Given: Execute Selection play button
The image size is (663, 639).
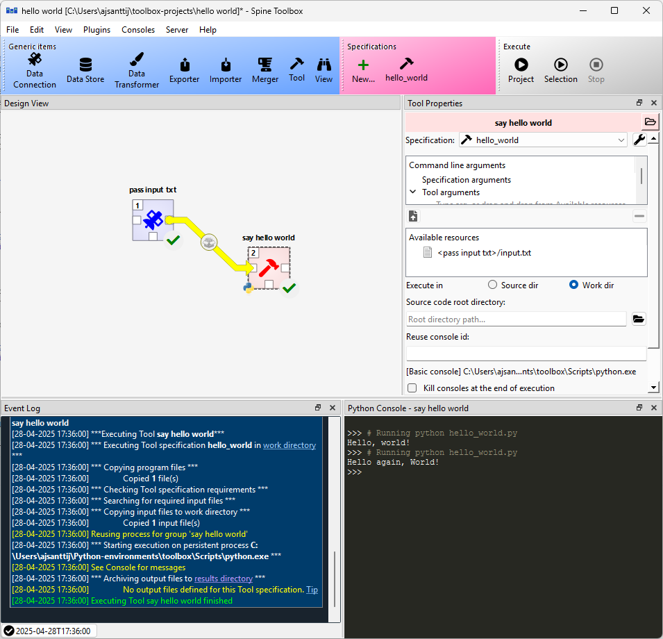Looking at the screenshot, I should (561, 65).
